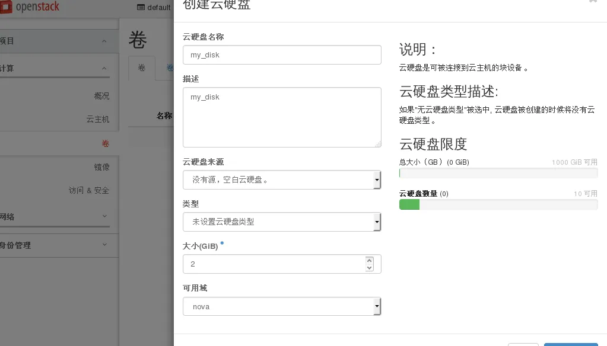The image size is (607, 346).
Task: Expand the 身份管理 sidebar section
Action: tap(104, 245)
